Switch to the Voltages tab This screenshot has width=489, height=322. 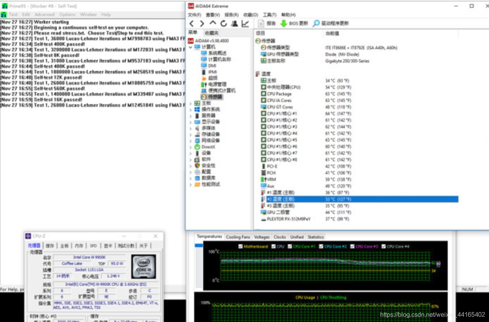(x=262, y=237)
